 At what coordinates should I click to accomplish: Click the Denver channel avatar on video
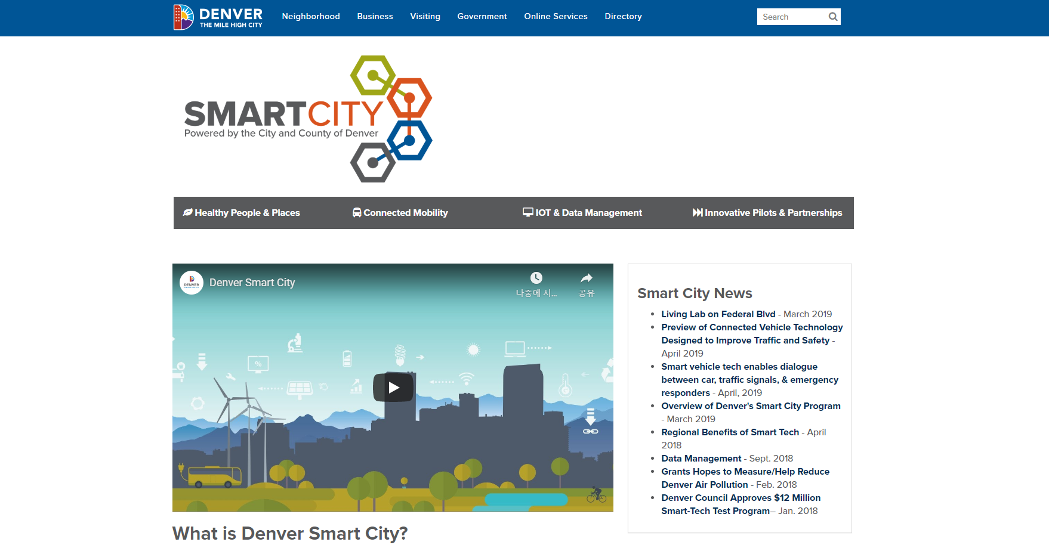(192, 283)
